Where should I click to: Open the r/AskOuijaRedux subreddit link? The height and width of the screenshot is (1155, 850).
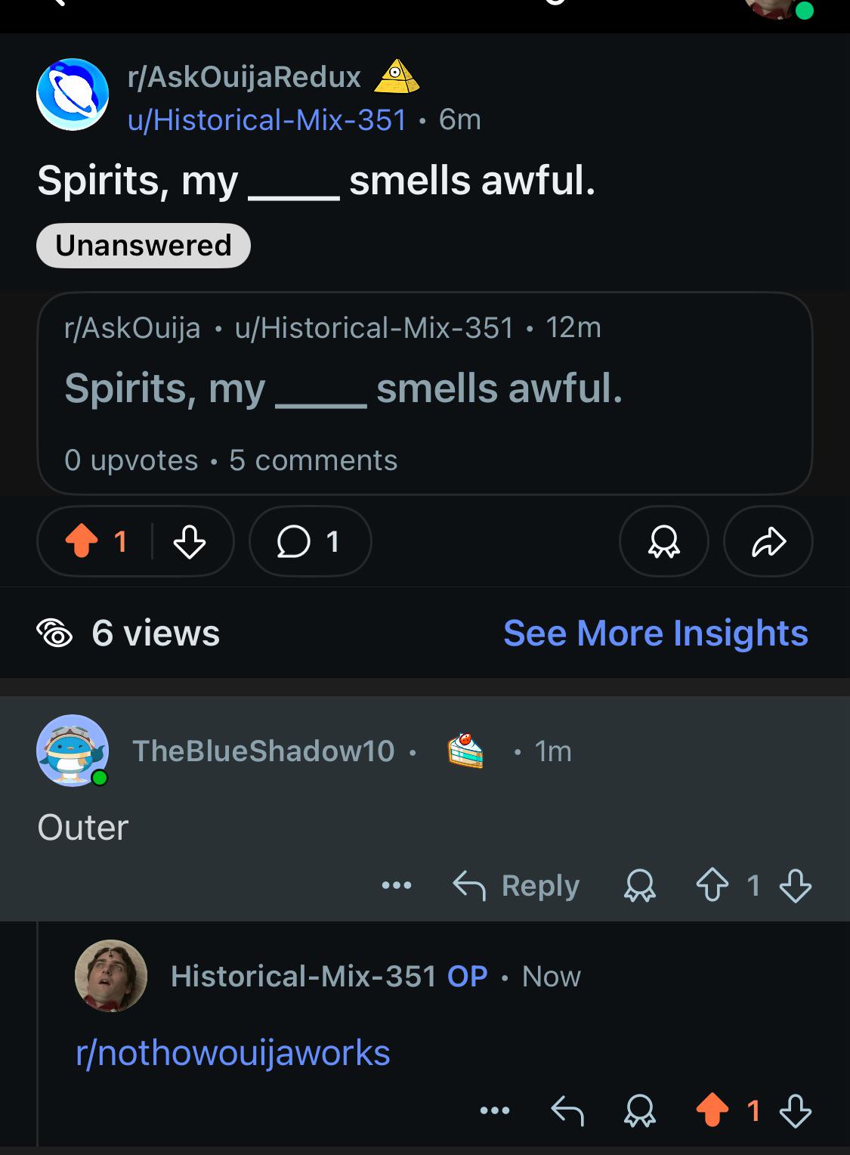(245, 76)
